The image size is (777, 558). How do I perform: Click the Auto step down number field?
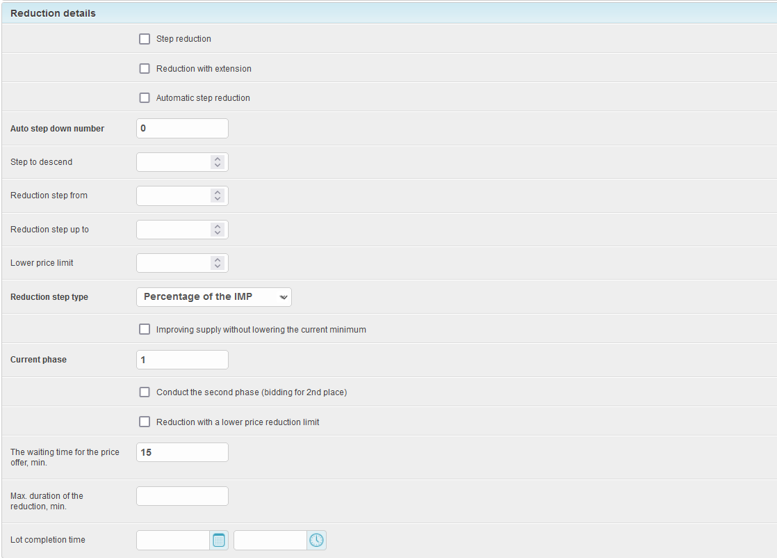(182, 129)
